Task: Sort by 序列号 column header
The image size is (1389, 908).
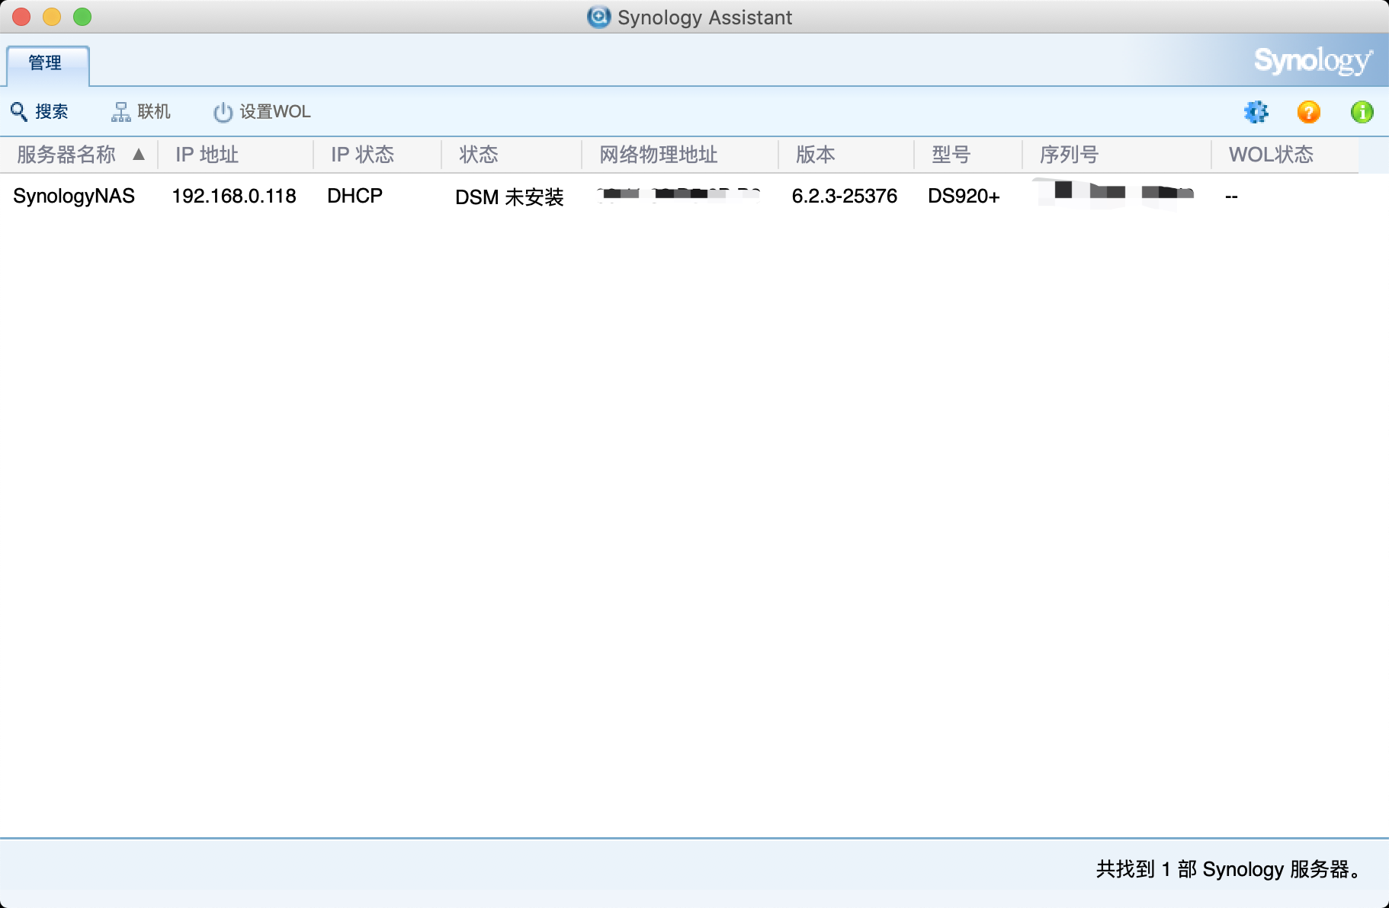Action: click(1117, 155)
